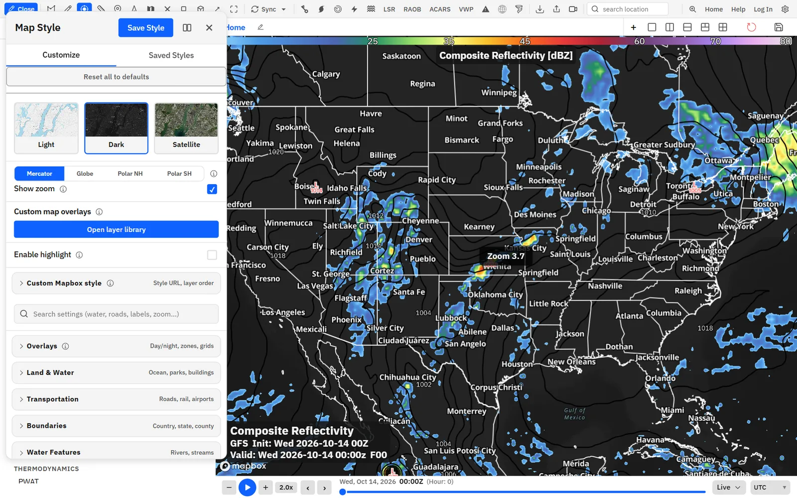Click the floppy disk save icon
This screenshot has height=498, width=797.
tap(779, 27)
